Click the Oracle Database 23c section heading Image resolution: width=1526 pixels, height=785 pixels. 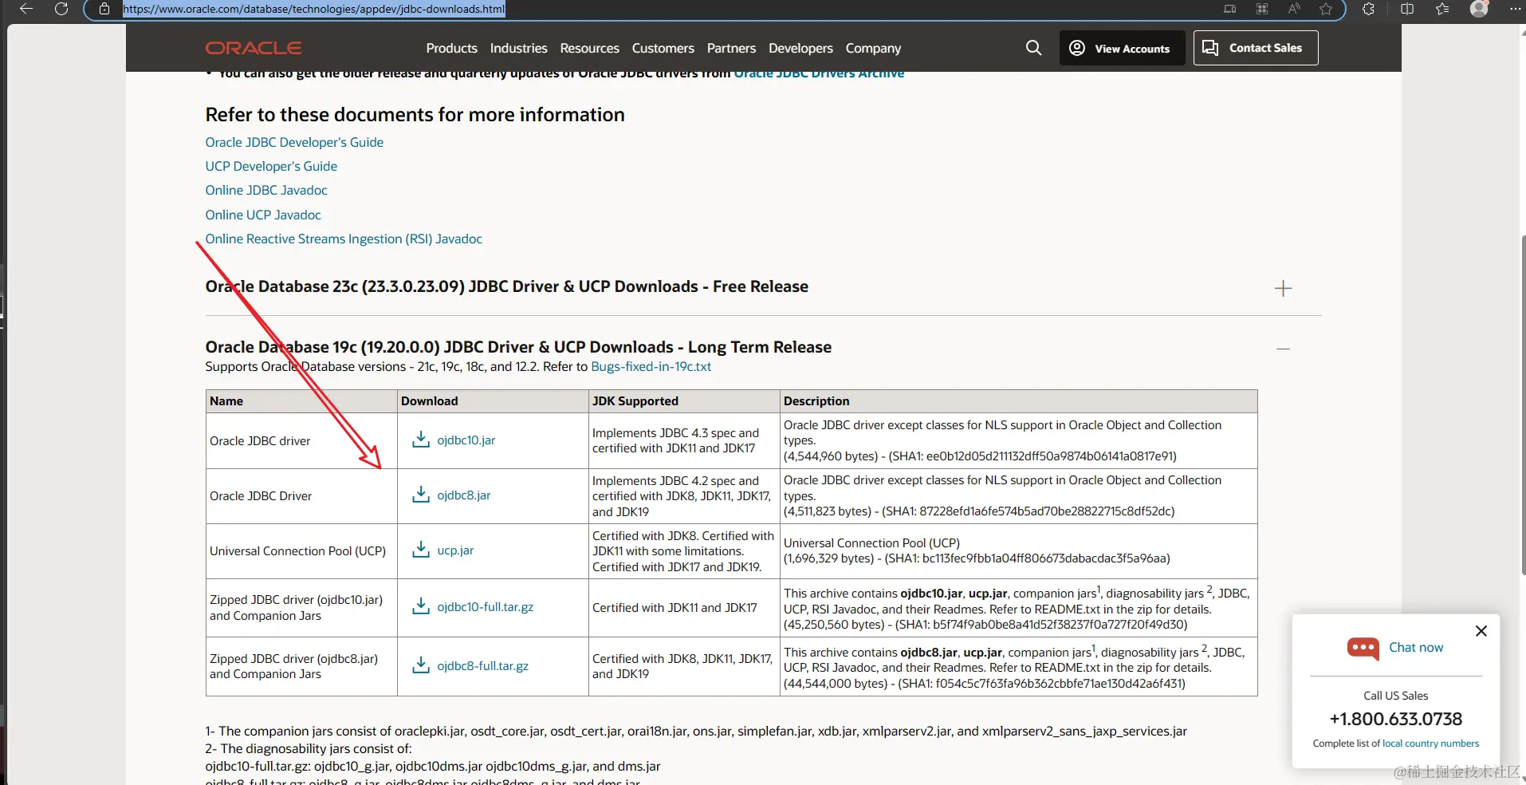point(507,286)
